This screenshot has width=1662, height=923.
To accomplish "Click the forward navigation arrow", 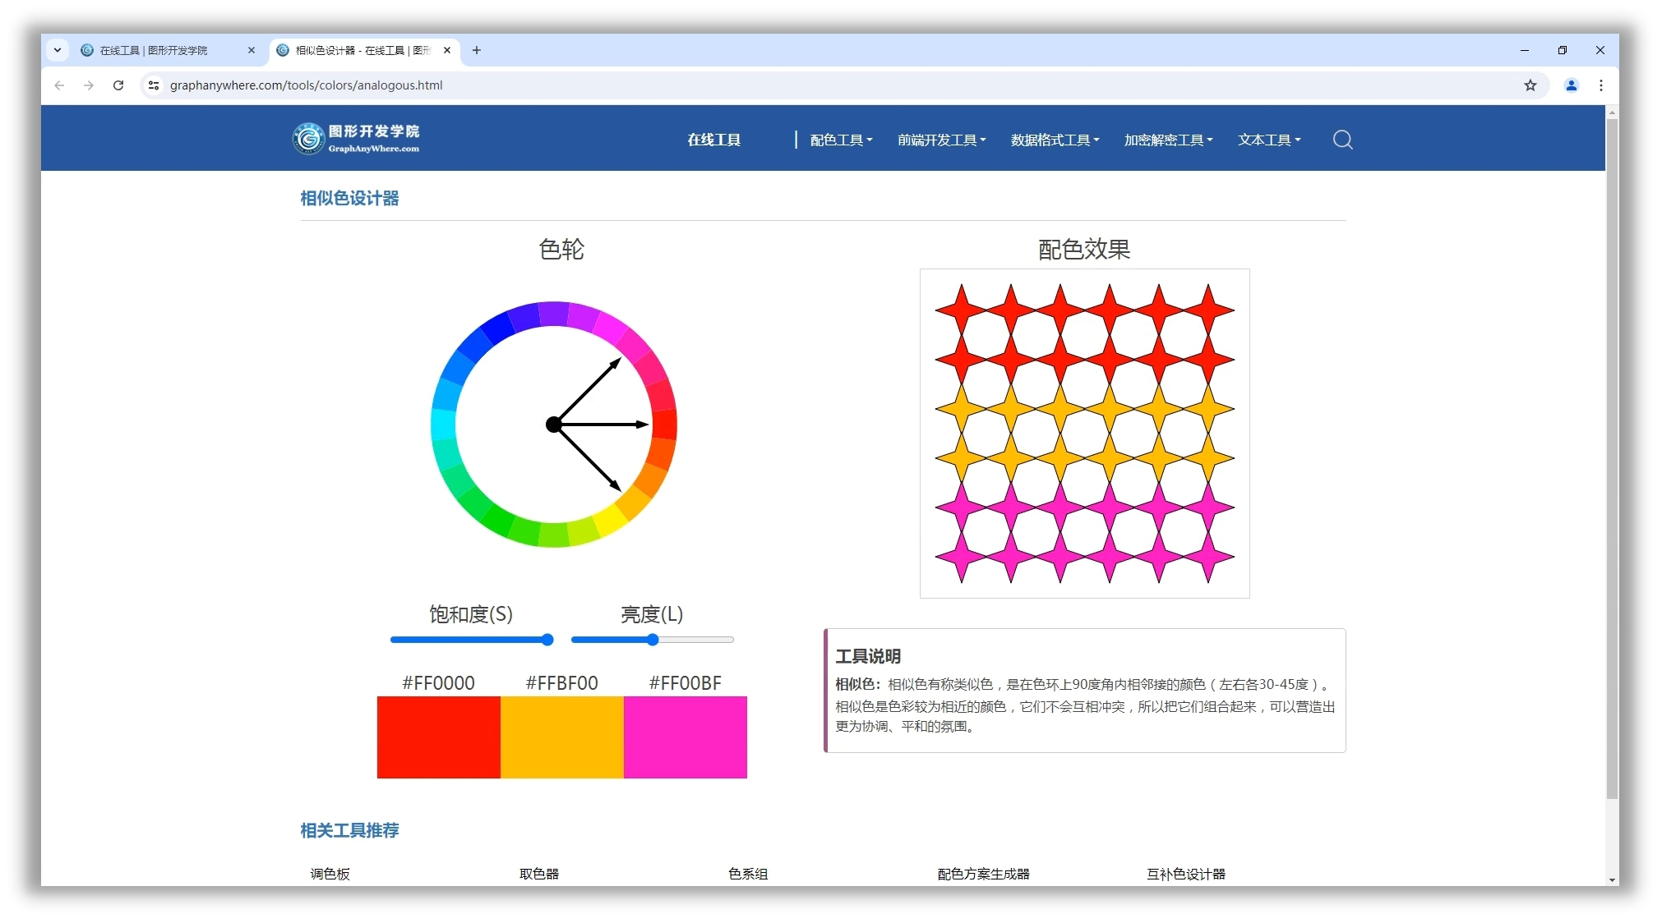I will coord(89,85).
